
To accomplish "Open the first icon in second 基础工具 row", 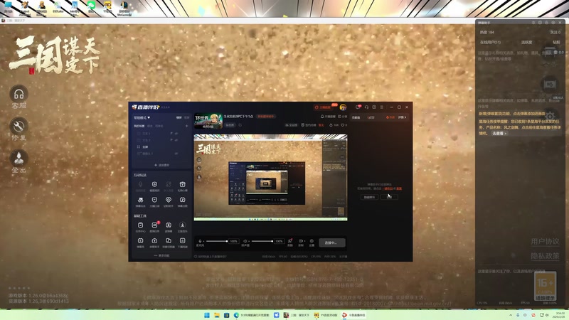I will click(140, 240).
